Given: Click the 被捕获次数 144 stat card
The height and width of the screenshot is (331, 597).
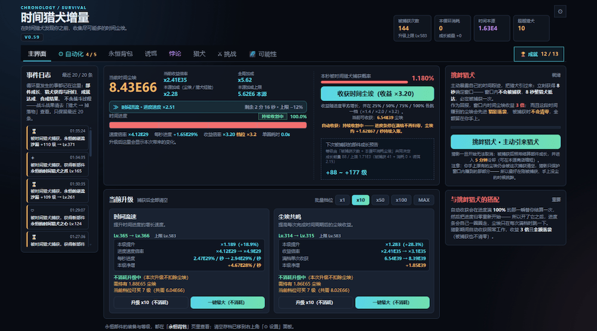Looking at the screenshot, I should 413,28.
